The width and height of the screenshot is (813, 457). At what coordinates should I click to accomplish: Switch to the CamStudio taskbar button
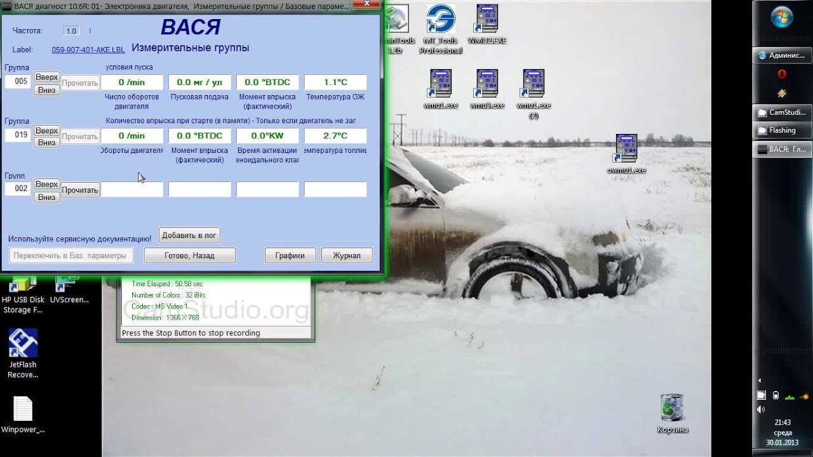(x=782, y=112)
